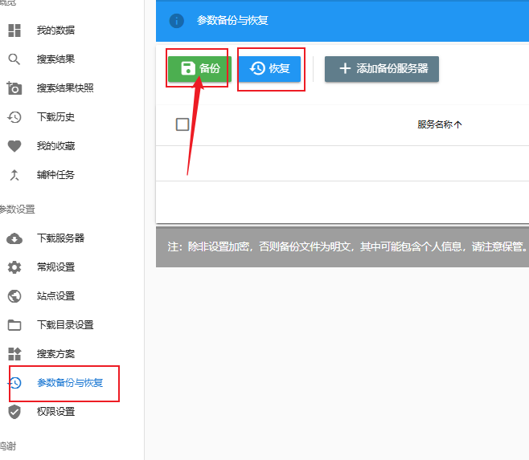This screenshot has width=529, height=460.
Task: Sort by service name column arrow
Action: 458,125
